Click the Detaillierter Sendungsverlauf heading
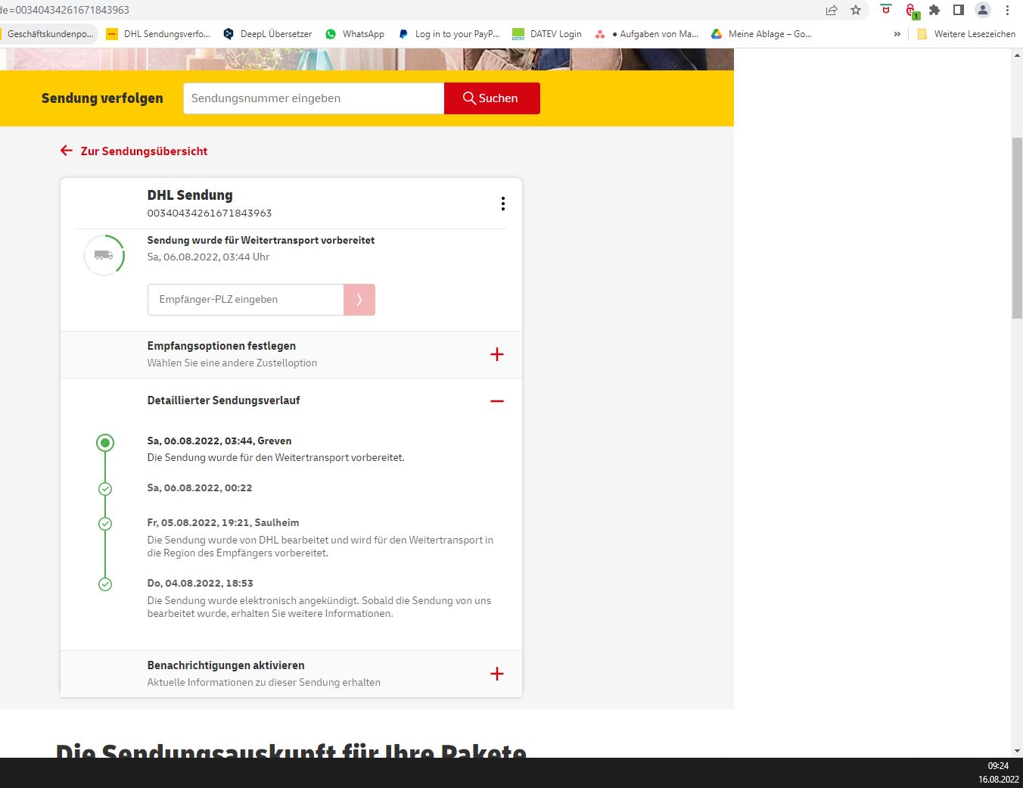 click(224, 400)
